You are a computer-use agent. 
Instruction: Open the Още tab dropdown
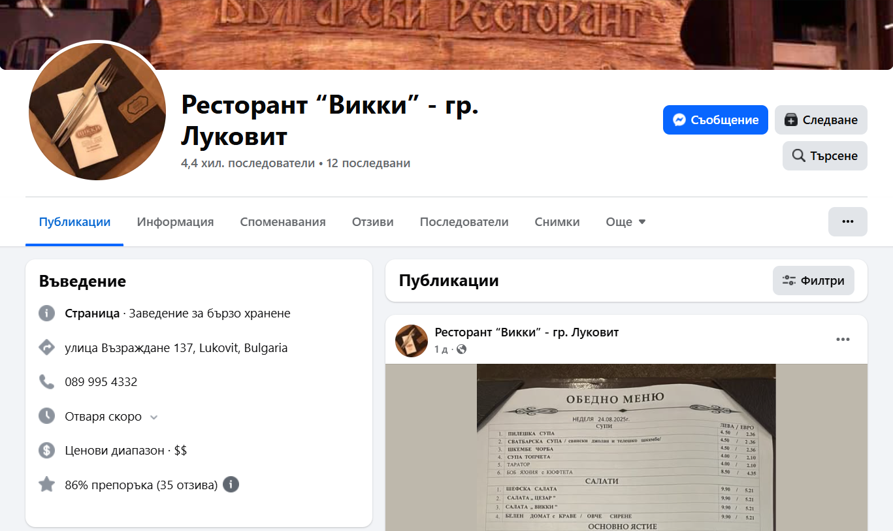[x=626, y=222]
